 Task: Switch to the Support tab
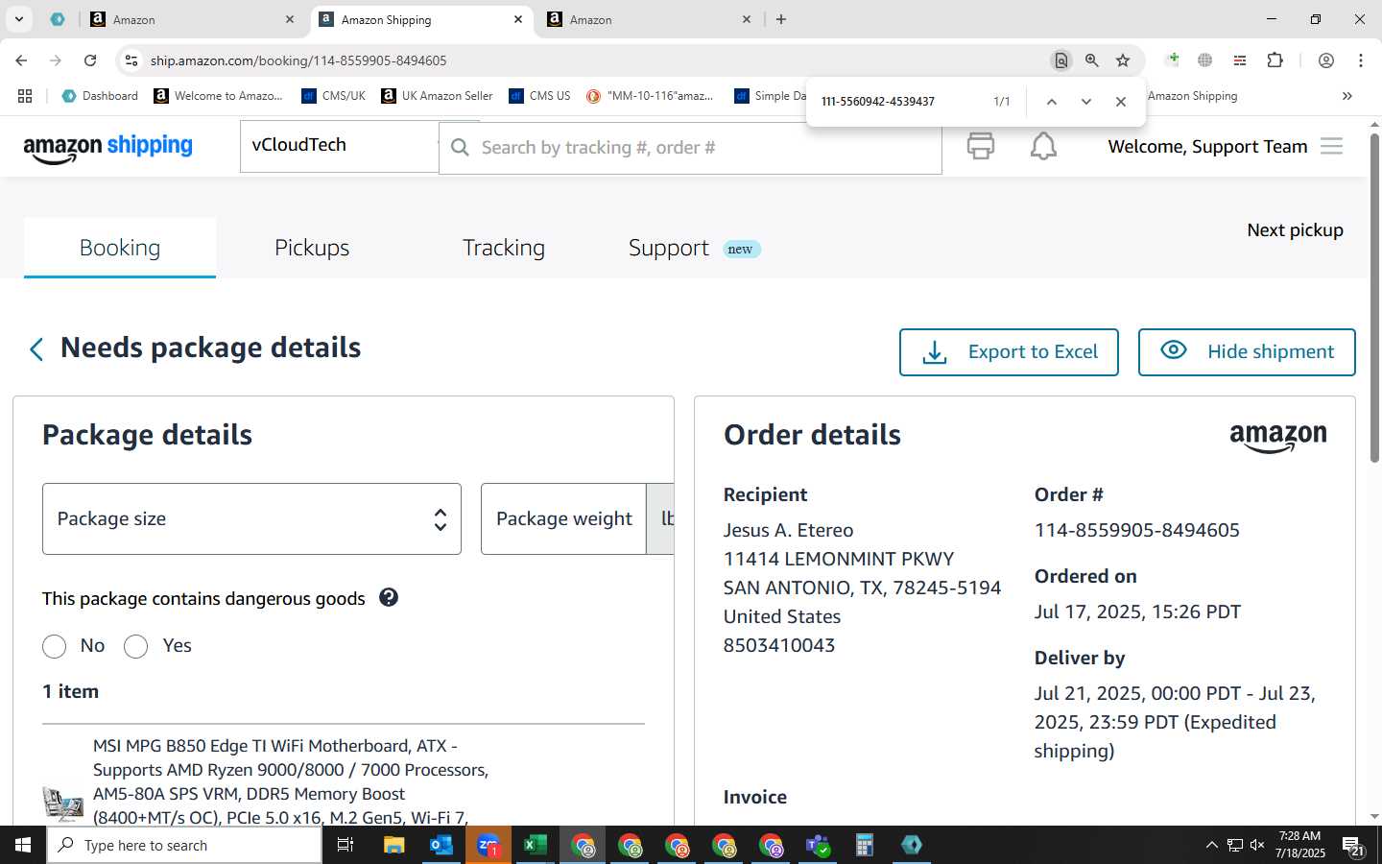694,248
